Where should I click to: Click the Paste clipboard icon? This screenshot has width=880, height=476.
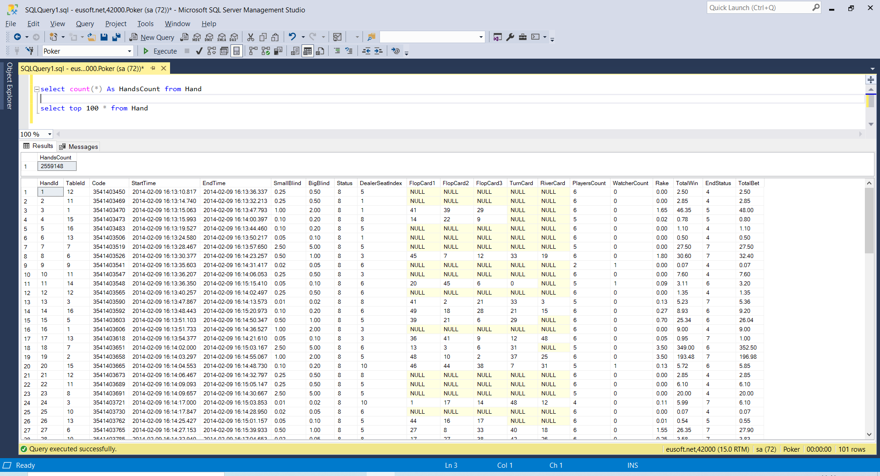click(275, 37)
